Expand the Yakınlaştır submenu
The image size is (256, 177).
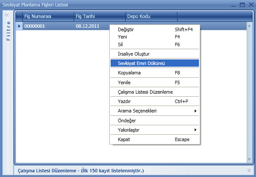(155, 130)
